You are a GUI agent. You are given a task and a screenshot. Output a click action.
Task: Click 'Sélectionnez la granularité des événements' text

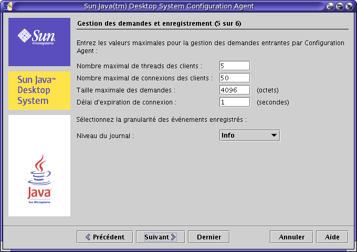point(161,120)
